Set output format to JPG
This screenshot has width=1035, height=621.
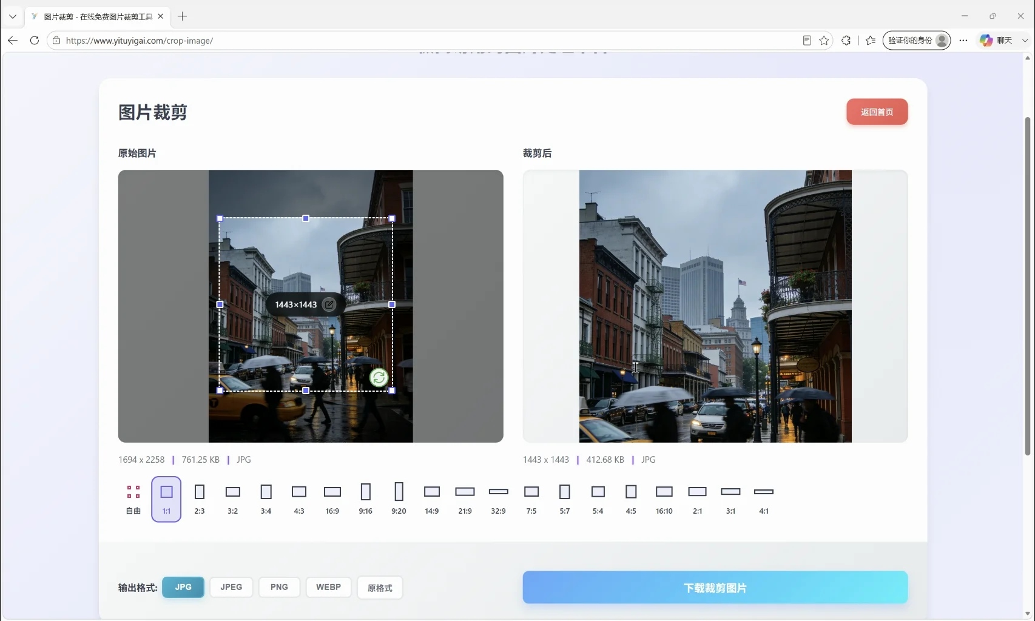coord(183,587)
